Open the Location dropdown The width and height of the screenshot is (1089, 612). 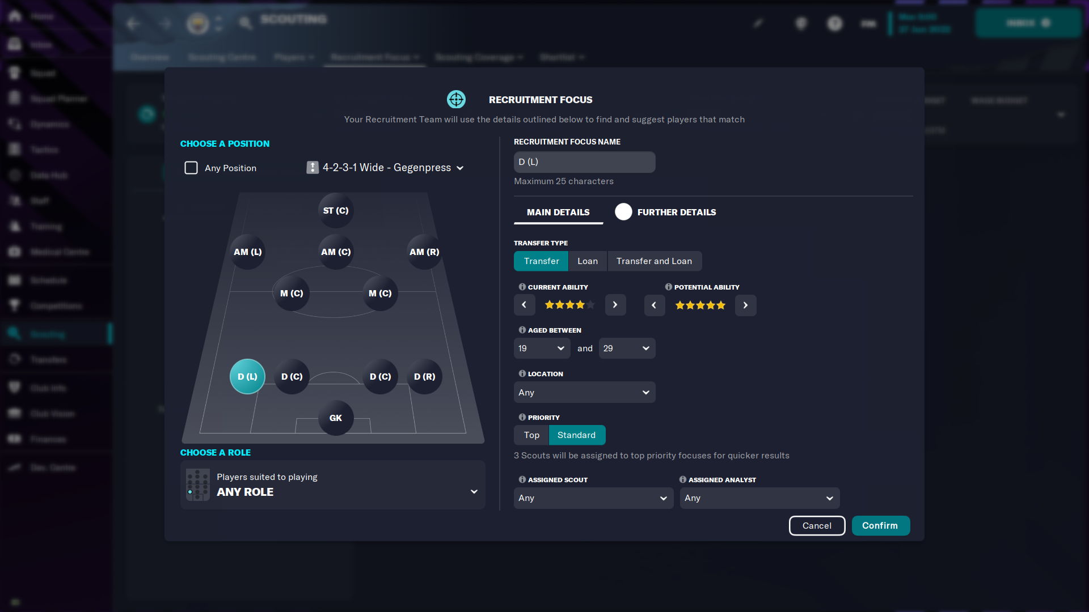(x=584, y=392)
